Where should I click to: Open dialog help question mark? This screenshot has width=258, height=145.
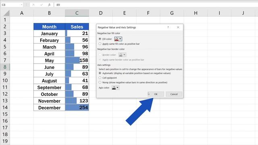168,27
